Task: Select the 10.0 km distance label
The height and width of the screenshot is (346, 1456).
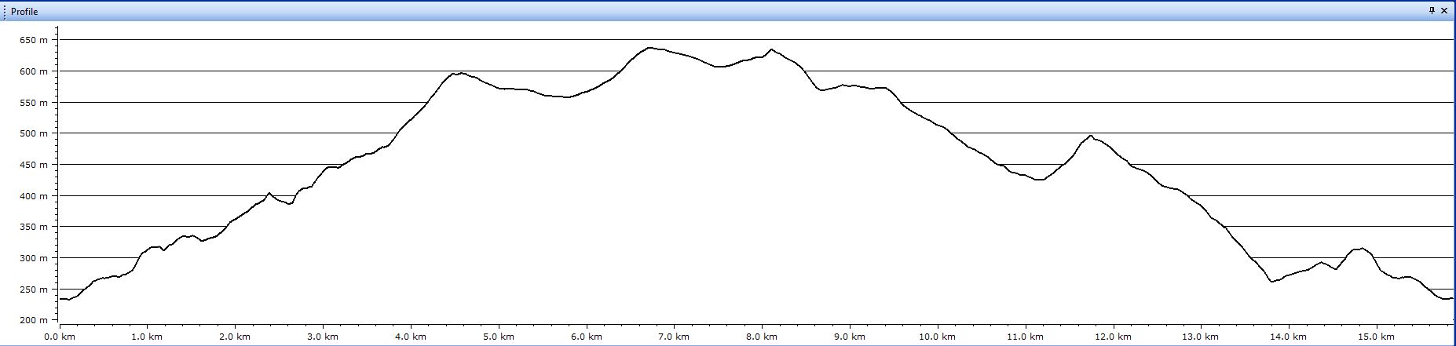Action: pos(938,337)
